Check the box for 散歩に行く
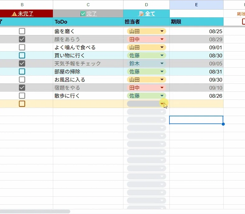Viewport: 245px width, 214px height. [22, 96]
